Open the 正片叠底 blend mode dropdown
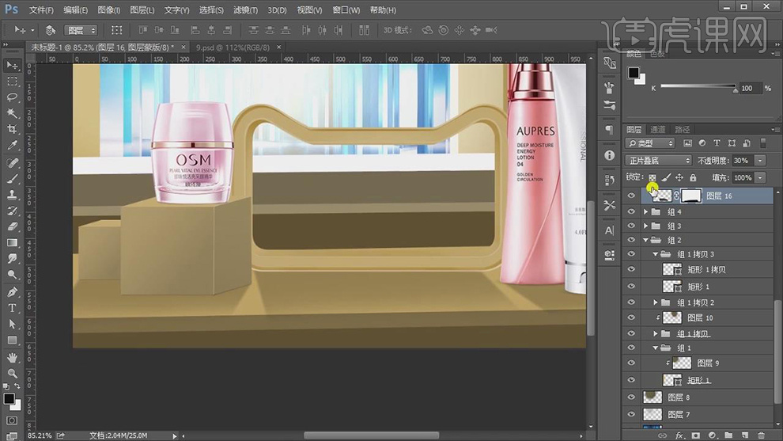This screenshot has height=441, width=783. 658,161
